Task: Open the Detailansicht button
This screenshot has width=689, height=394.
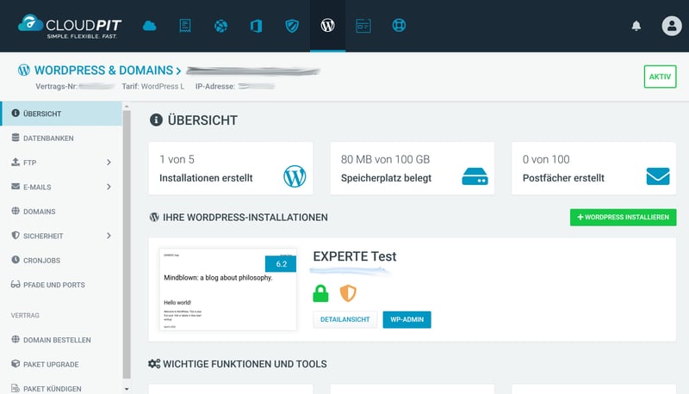Action: [344, 319]
